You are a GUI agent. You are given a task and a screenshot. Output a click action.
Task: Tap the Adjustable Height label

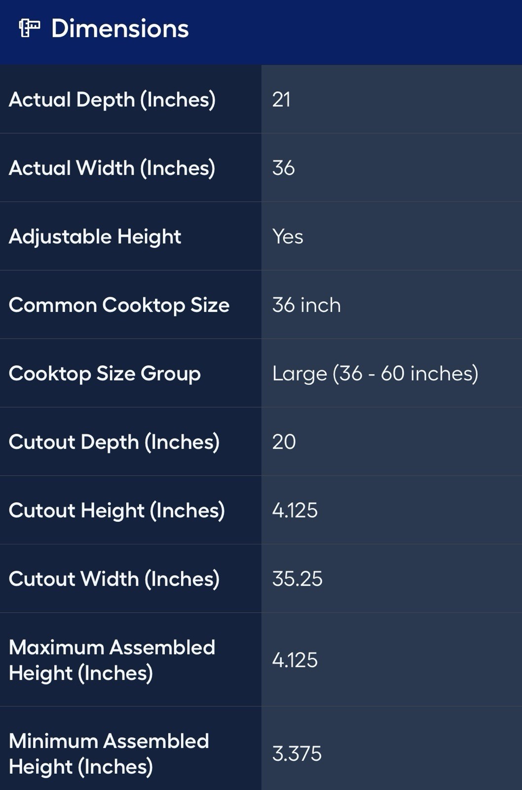95,237
